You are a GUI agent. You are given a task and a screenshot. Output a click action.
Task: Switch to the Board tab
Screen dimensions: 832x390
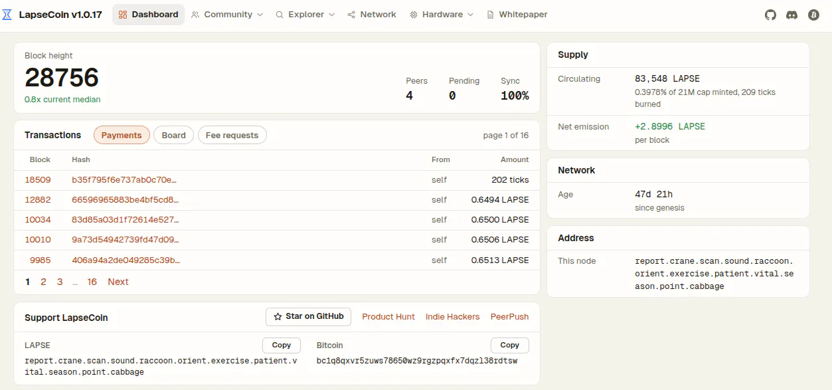click(x=174, y=135)
